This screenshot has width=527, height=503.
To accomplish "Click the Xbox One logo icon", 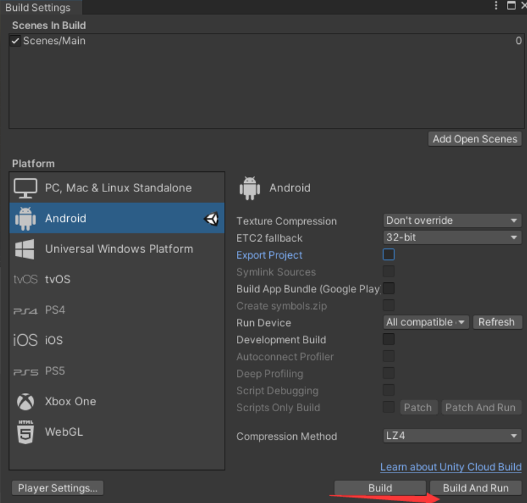I will 25,401.
